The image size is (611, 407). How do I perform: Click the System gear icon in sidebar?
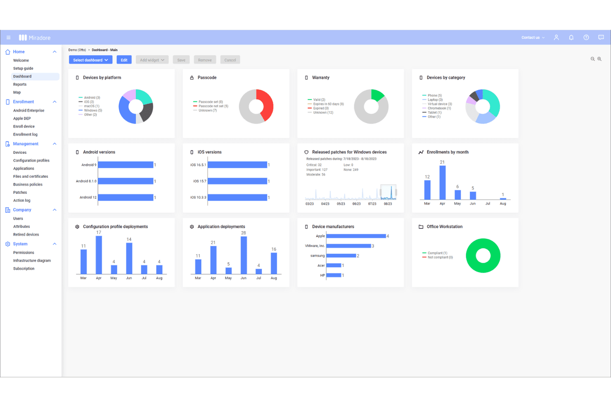pyautogui.click(x=7, y=244)
